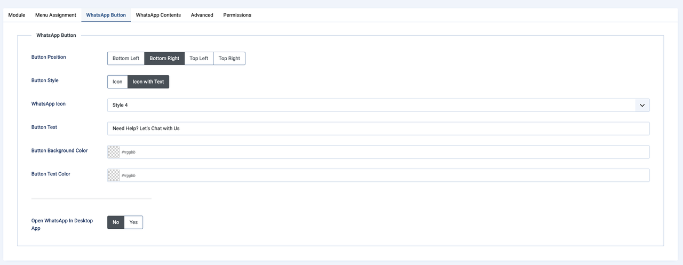Click the Open WhatsApp In Desktop App label
683x265 pixels.
pyautogui.click(x=62, y=224)
